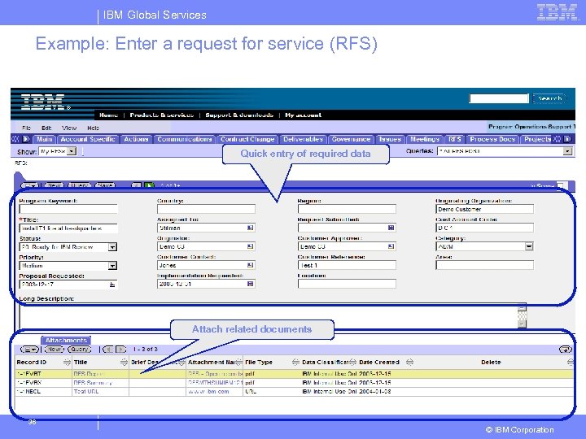Open Implementation Requested calendar icon
This screenshot has width=586, height=439.
point(251,284)
